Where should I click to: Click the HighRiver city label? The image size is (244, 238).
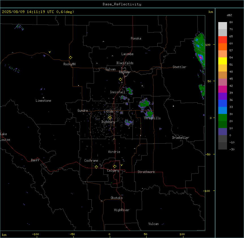click(x=122, y=210)
